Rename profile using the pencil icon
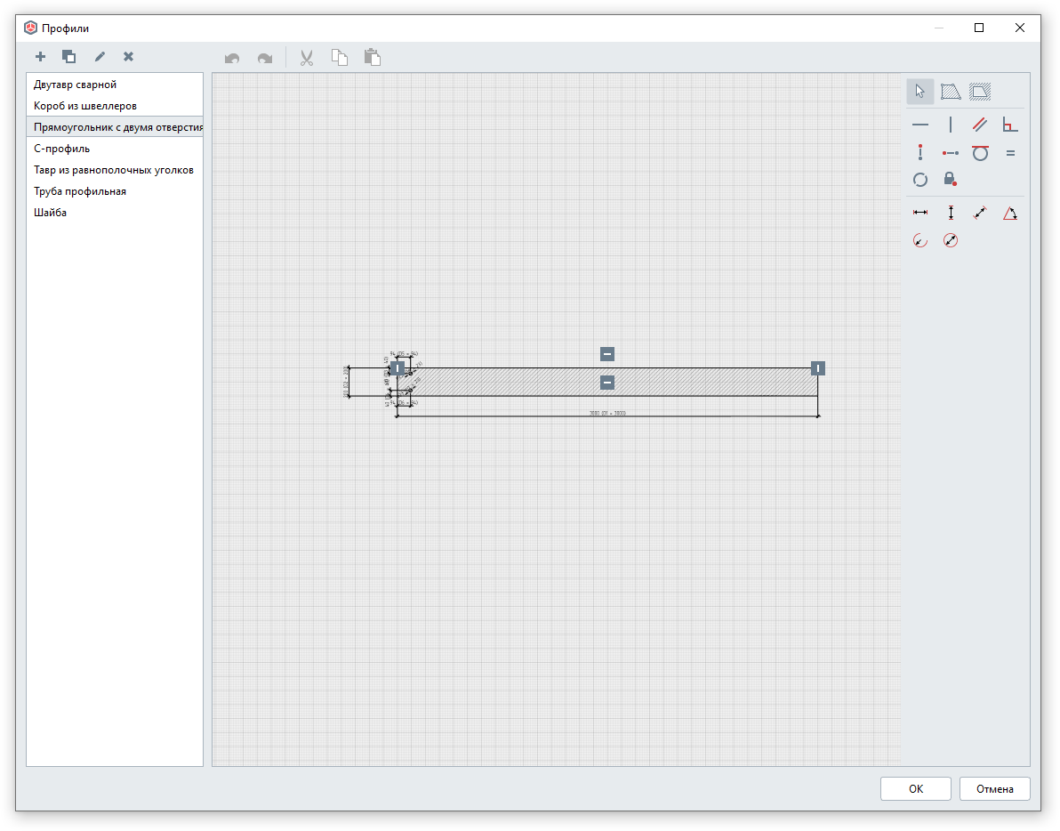The height and width of the screenshot is (831, 1060). (x=100, y=57)
